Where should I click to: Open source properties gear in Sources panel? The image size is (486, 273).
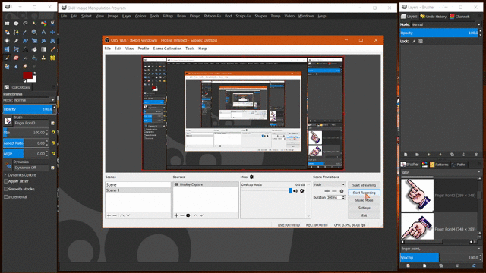coord(188,215)
